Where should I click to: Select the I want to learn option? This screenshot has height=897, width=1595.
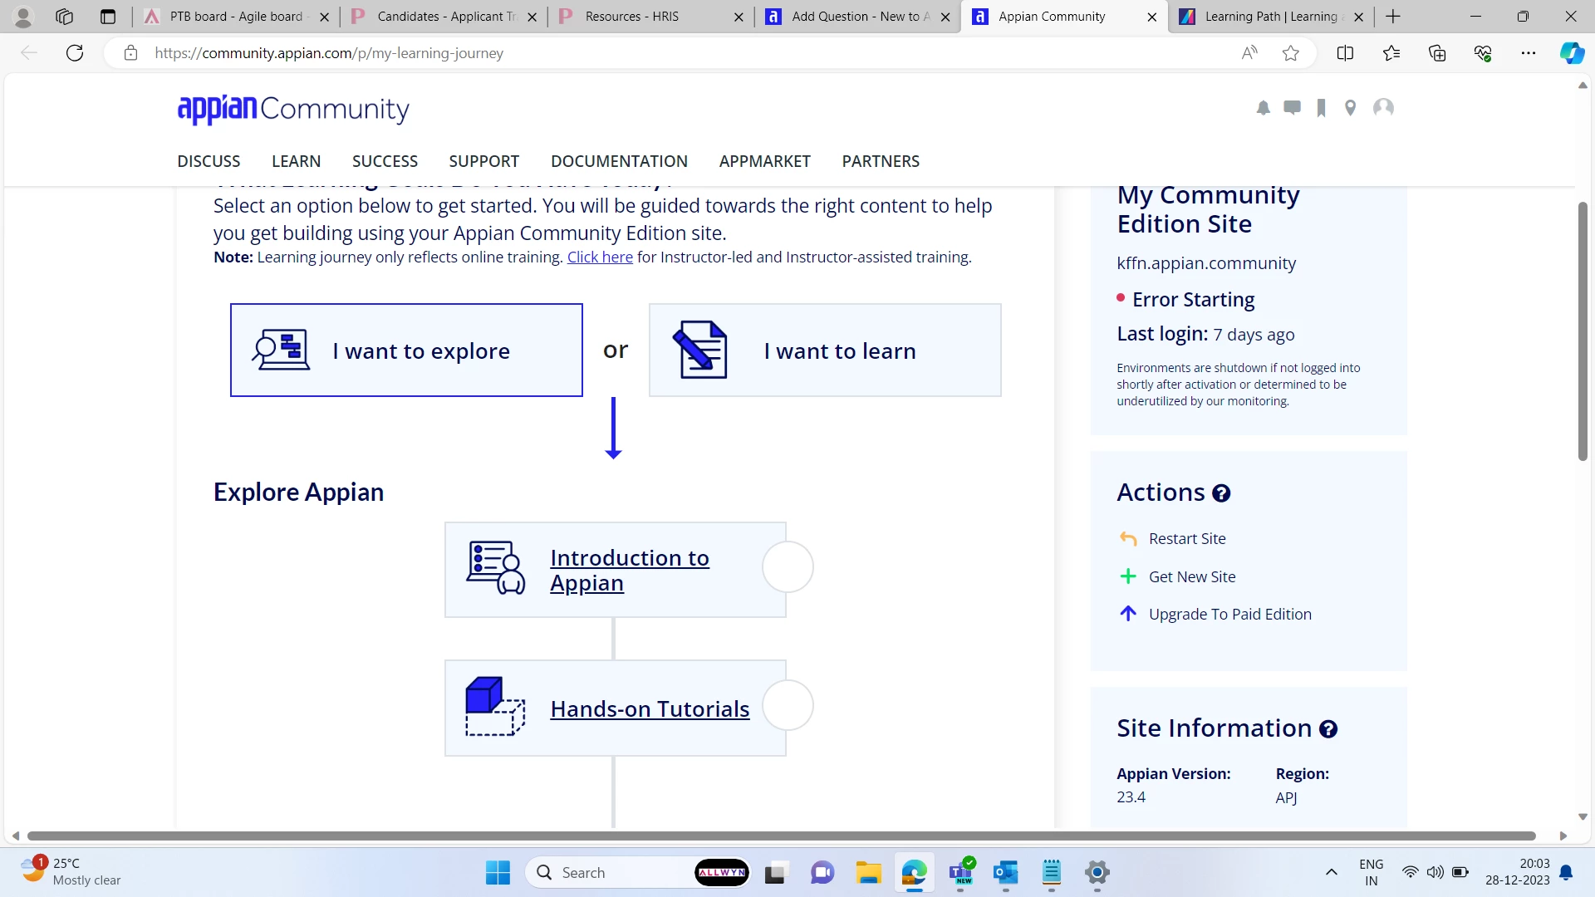(825, 350)
